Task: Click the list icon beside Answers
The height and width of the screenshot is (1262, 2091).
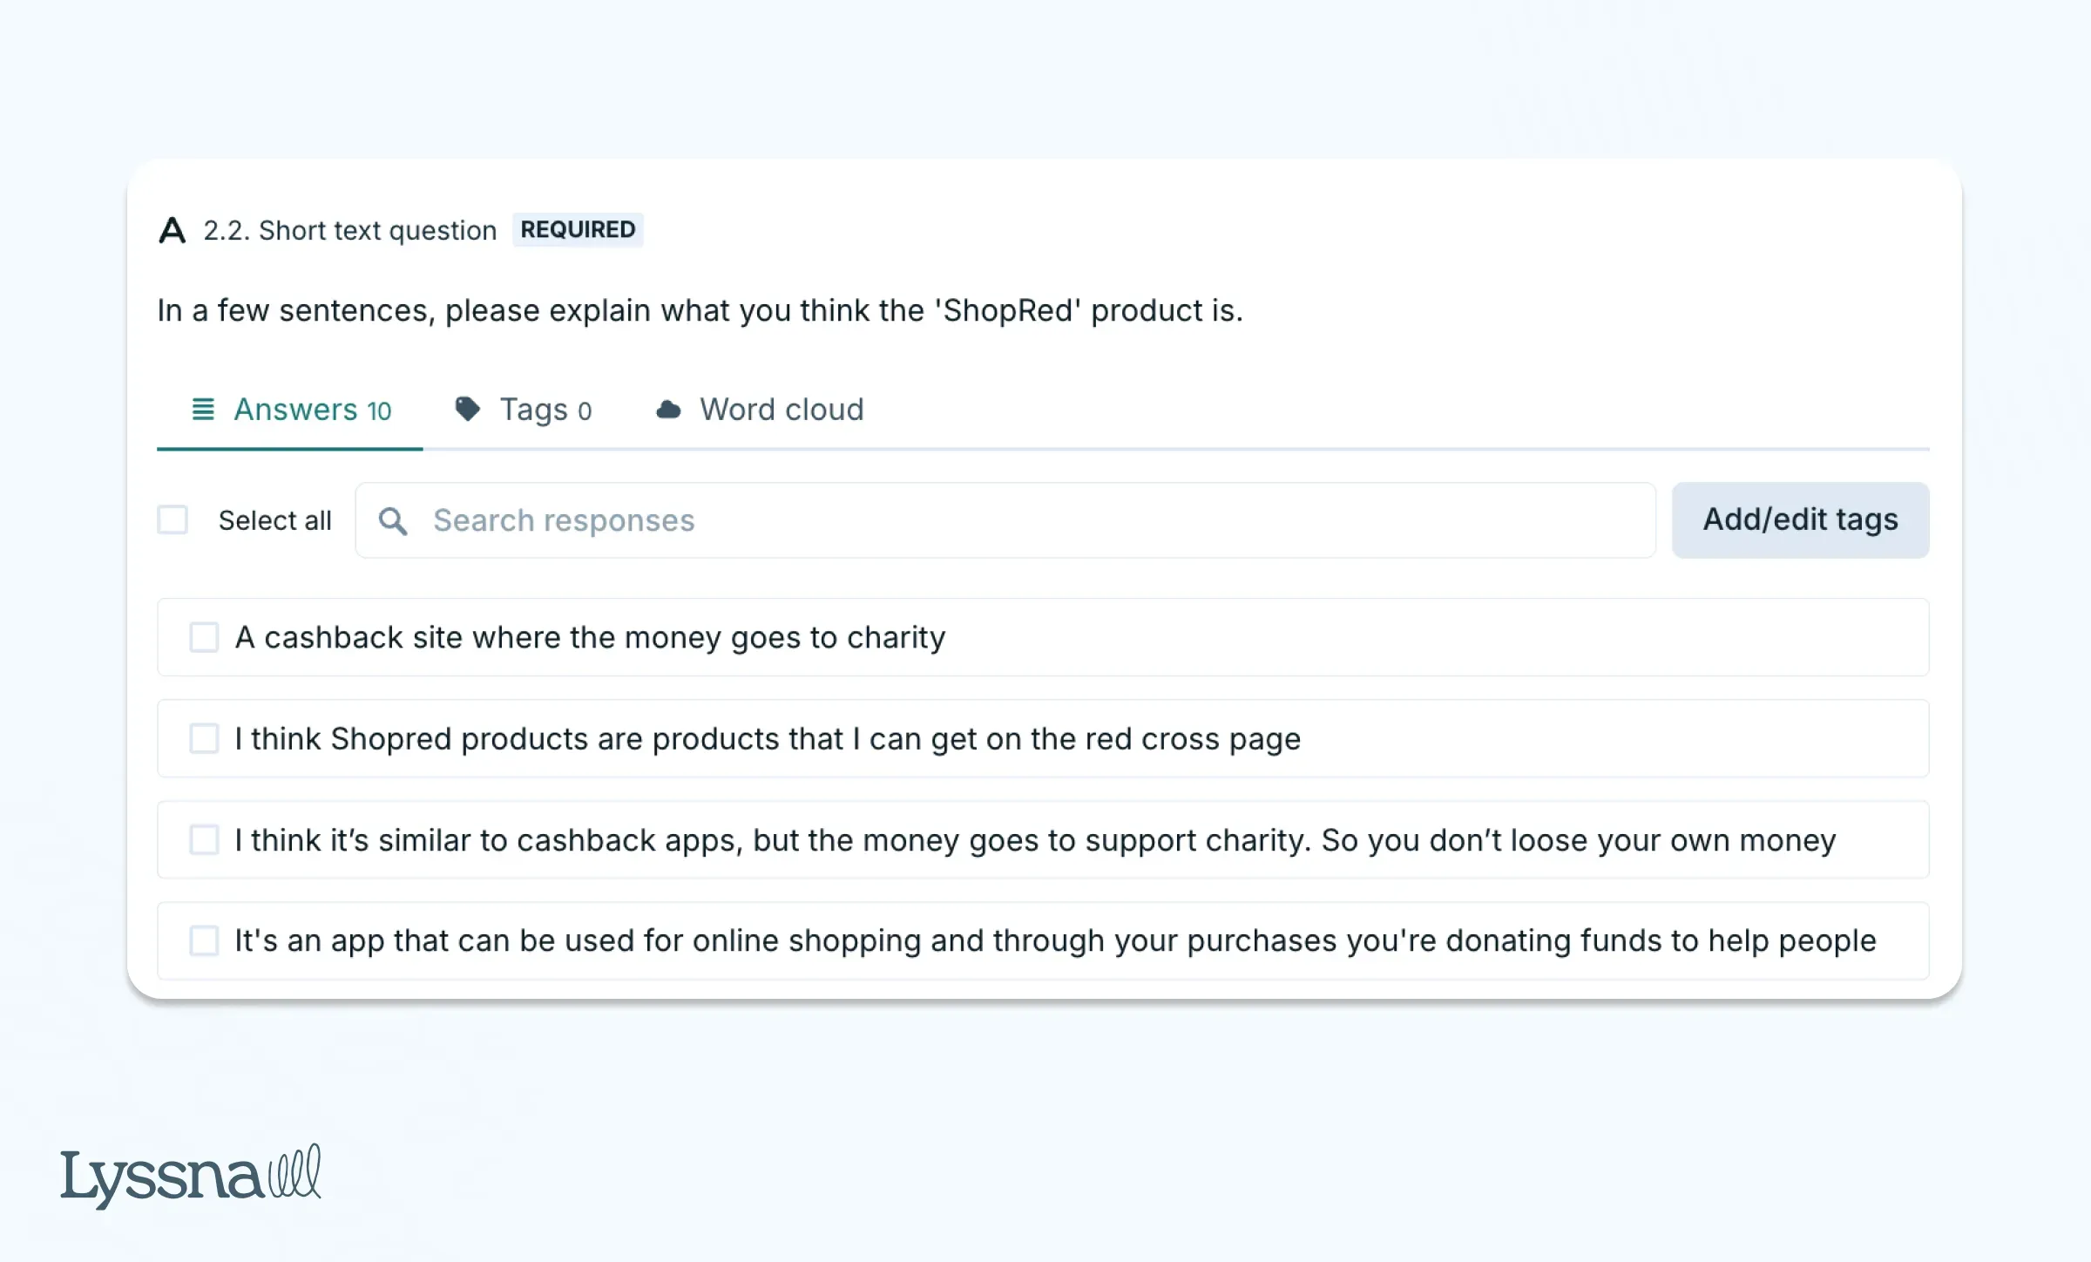Action: click(203, 409)
